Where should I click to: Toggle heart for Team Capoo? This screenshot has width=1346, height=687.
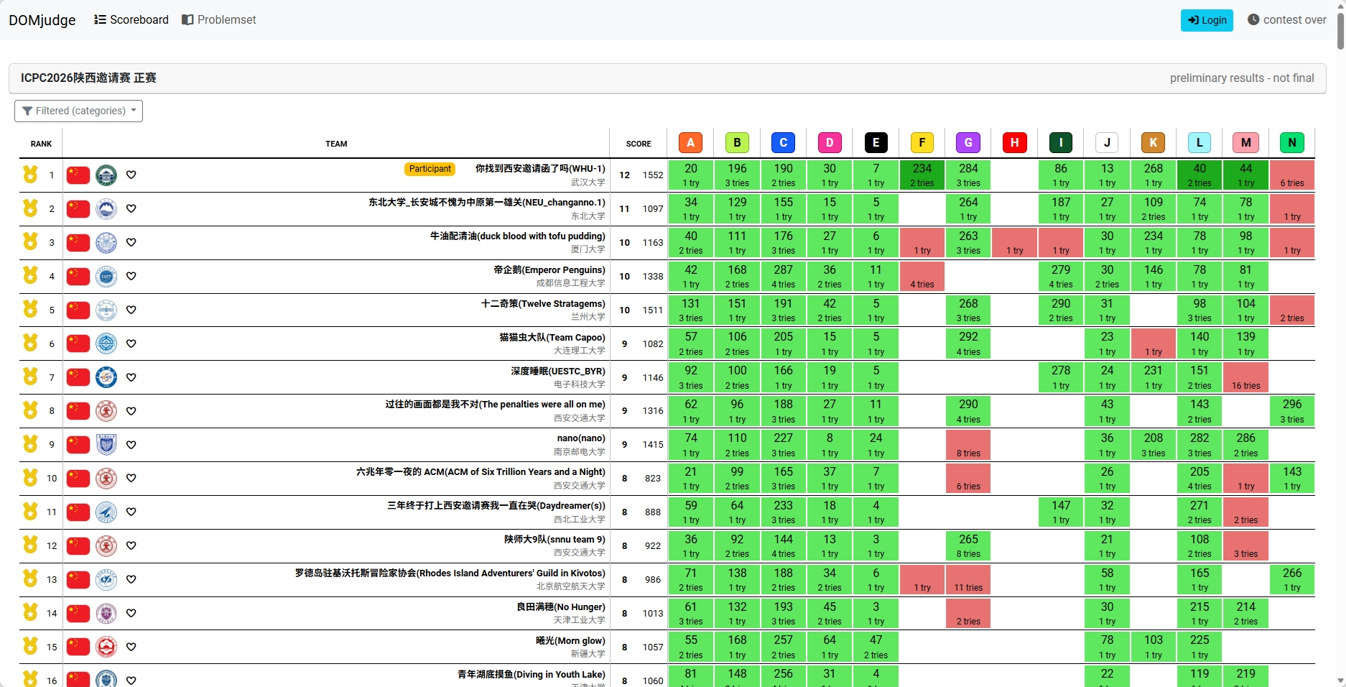pyautogui.click(x=131, y=343)
